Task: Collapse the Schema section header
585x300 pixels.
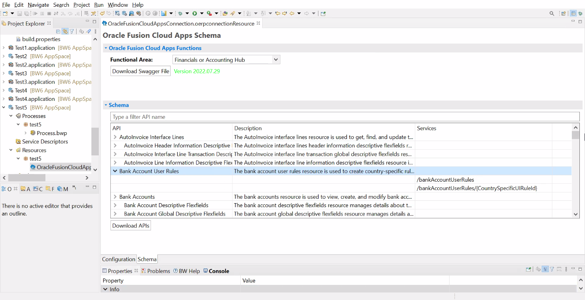Action: pyautogui.click(x=106, y=105)
